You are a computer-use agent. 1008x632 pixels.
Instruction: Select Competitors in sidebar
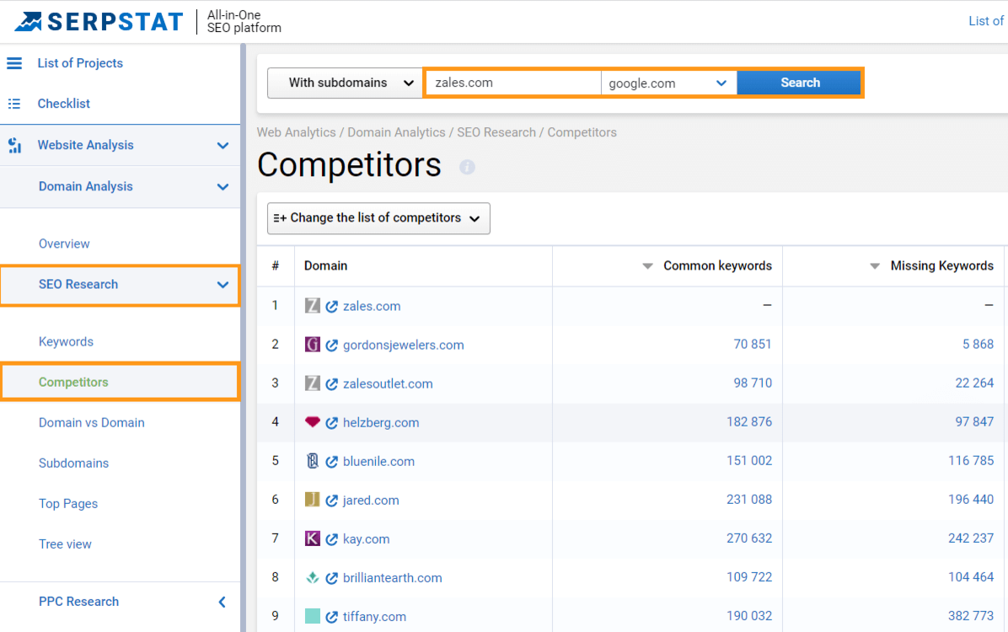[73, 382]
